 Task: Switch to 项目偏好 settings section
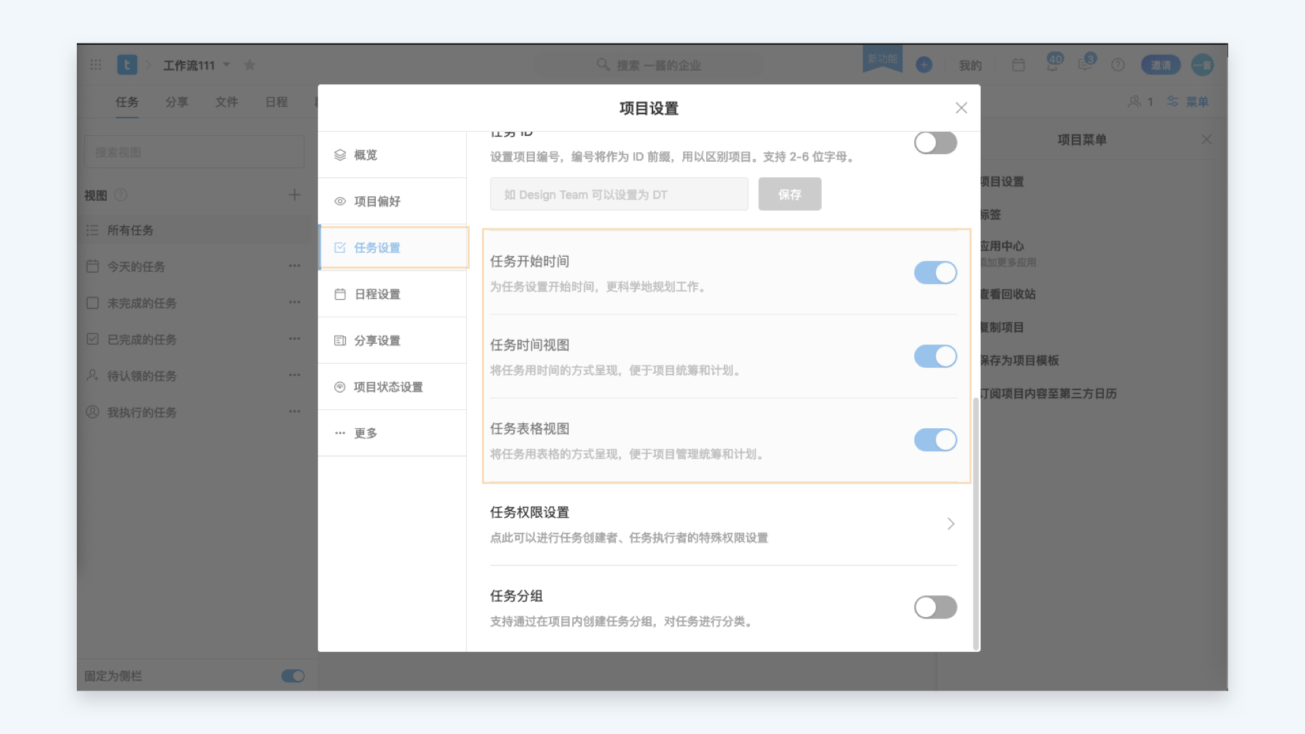point(377,201)
